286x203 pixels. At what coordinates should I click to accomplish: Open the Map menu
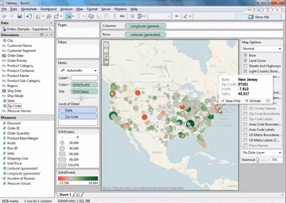(x=79, y=9)
